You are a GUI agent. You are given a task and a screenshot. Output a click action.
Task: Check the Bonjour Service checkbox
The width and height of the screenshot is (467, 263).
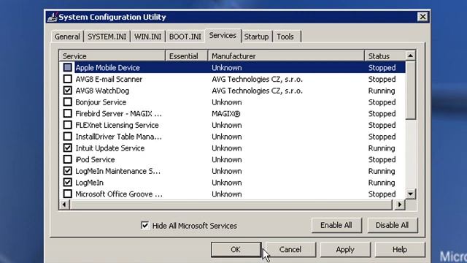(x=68, y=102)
